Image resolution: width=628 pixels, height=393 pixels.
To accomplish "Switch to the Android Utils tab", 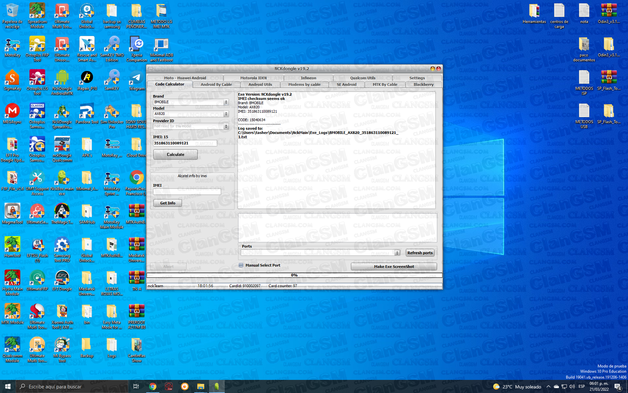I will (260, 84).
